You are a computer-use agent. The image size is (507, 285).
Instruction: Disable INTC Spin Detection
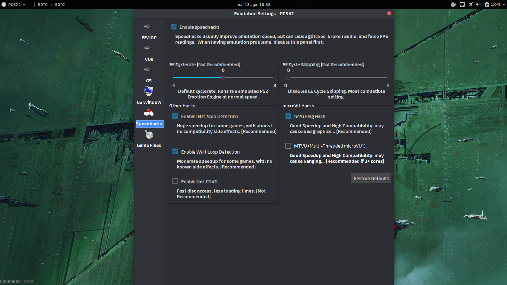click(x=175, y=116)
